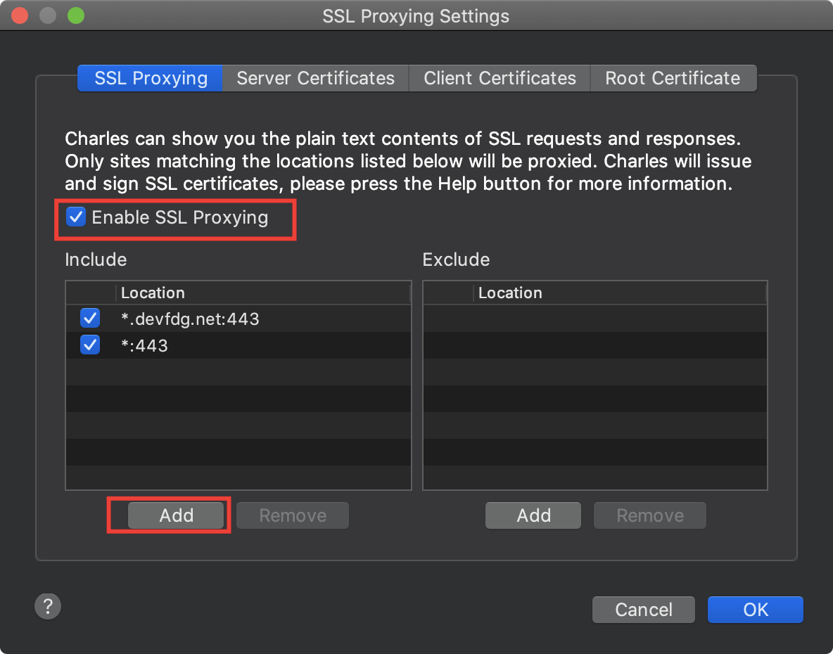
Task: Click Remove under the Include list
Action: [x=293, y=515]
